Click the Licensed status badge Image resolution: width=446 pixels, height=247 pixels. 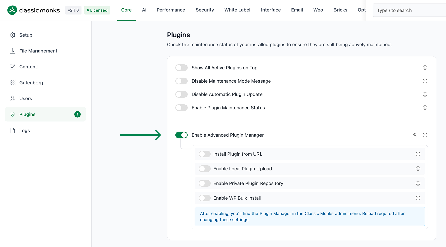click(97, 10)
